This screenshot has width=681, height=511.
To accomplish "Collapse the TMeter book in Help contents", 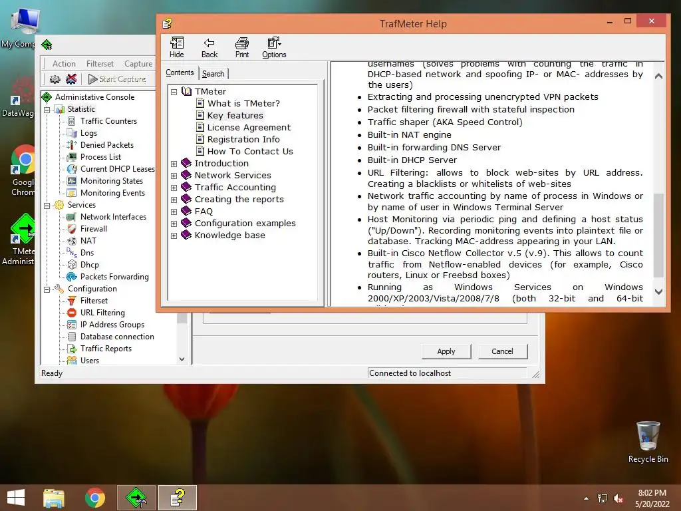I will [x=174, y=92].
